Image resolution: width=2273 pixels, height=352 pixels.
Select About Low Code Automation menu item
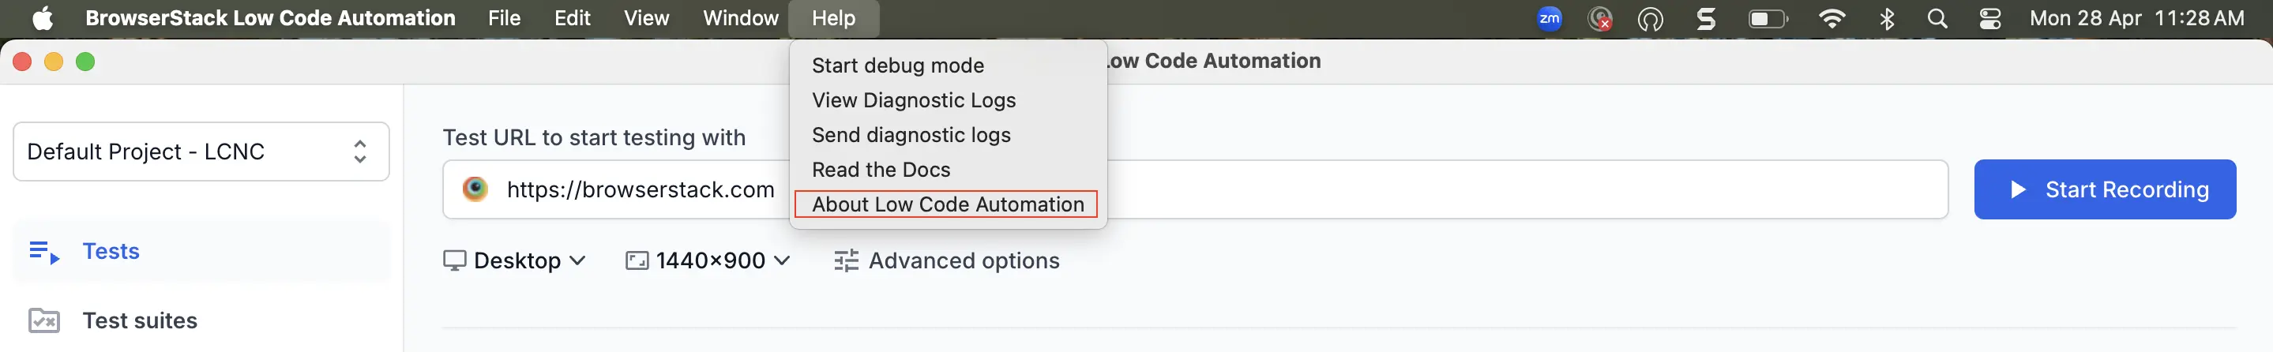coord(947,204)
